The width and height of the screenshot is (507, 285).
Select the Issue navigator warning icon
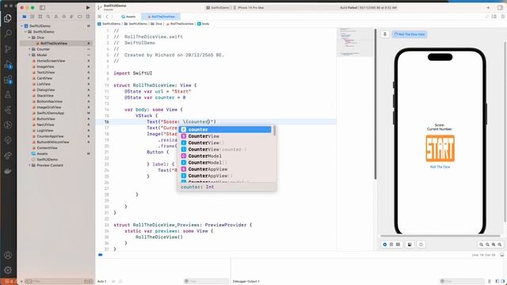pyautogui.click(x=56, y=17)
